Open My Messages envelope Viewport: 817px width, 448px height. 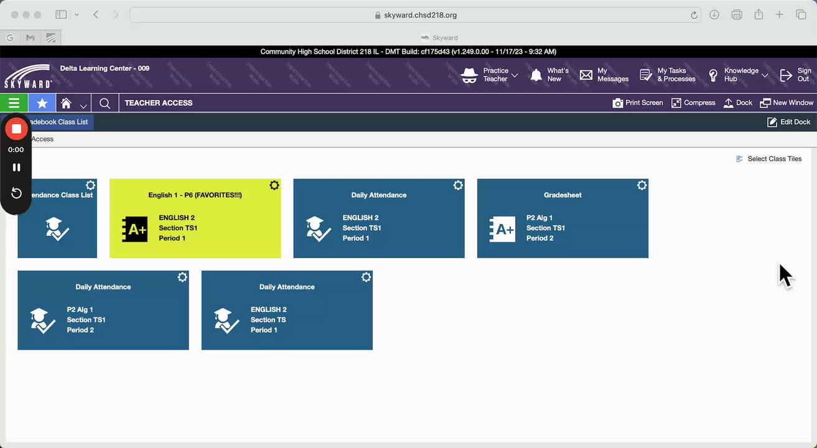pyautogui.click(x=604, y=75)
